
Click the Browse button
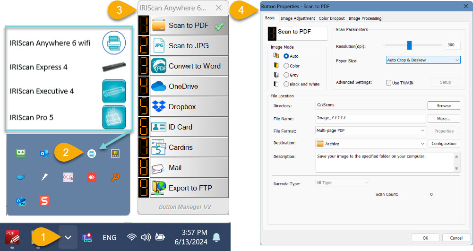point(444,105)
